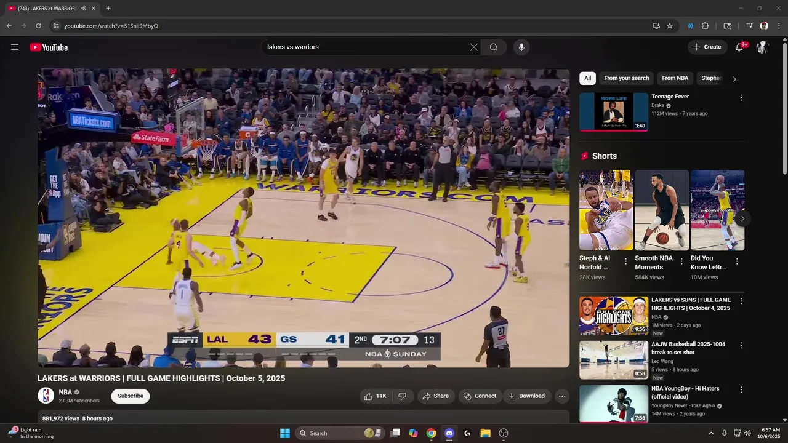Show hidden system tray icons

(711, 433)
